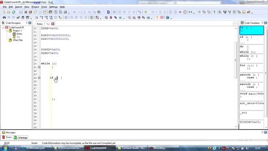
Task: Click the gear project configure icon
Action: point(106,18)
